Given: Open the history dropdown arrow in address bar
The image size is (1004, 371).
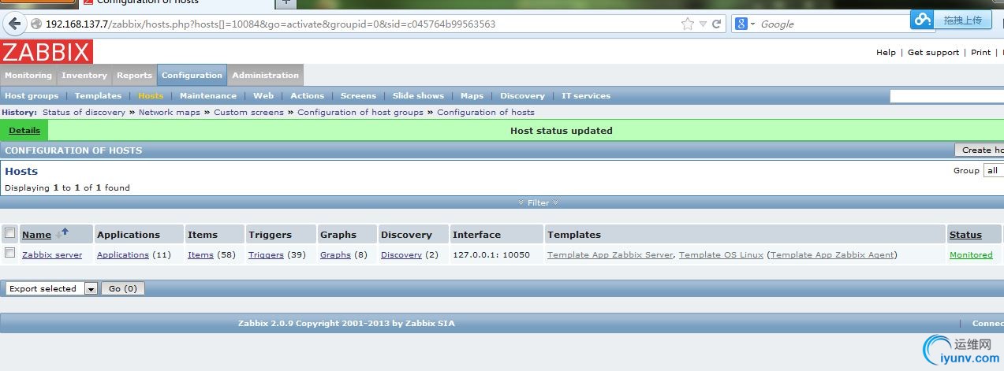Looking at the screenshot, I should point(703,24).
